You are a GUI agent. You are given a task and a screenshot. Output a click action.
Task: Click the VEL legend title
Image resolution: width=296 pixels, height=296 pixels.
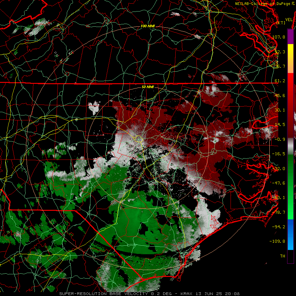tap(289, 20)
